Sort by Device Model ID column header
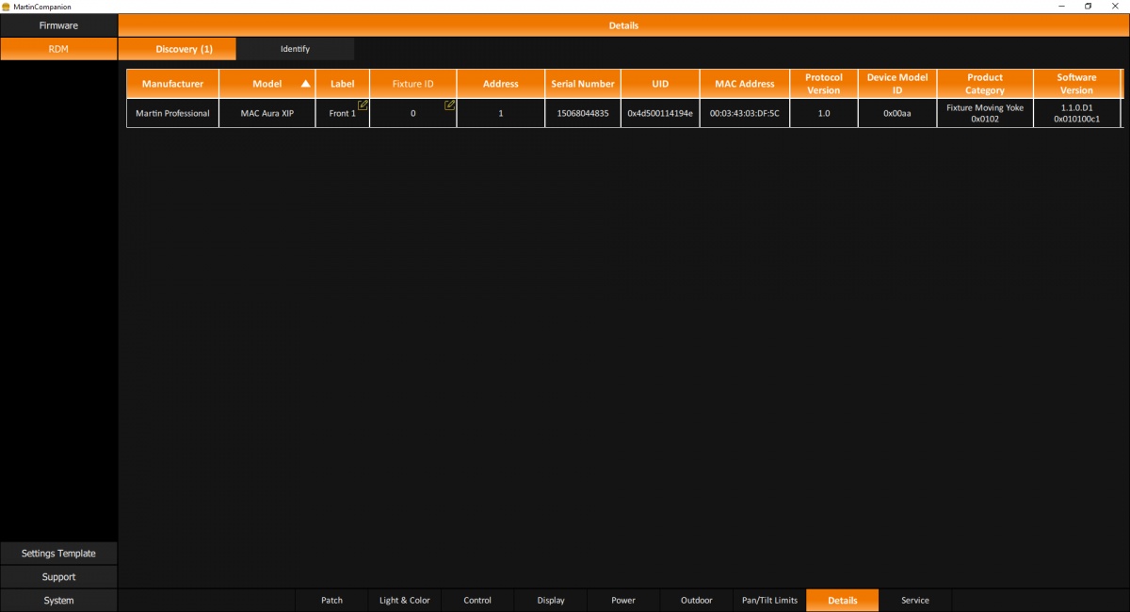 (x=897, y=84)
